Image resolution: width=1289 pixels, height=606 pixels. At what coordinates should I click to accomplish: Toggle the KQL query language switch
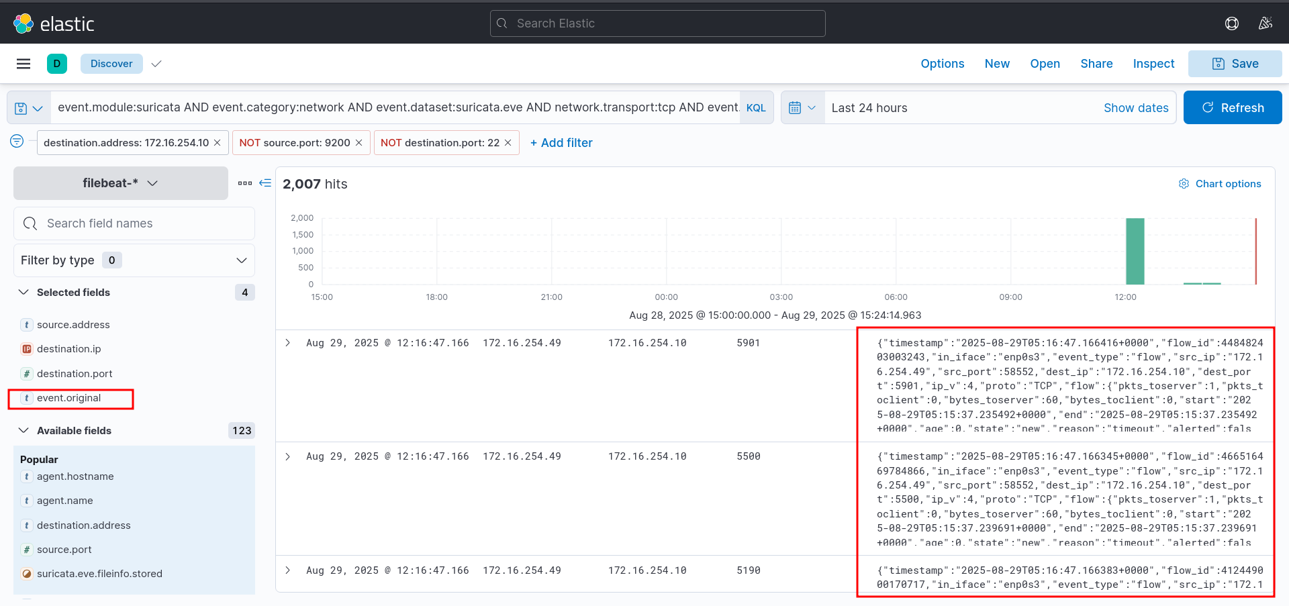click(756, 108)
